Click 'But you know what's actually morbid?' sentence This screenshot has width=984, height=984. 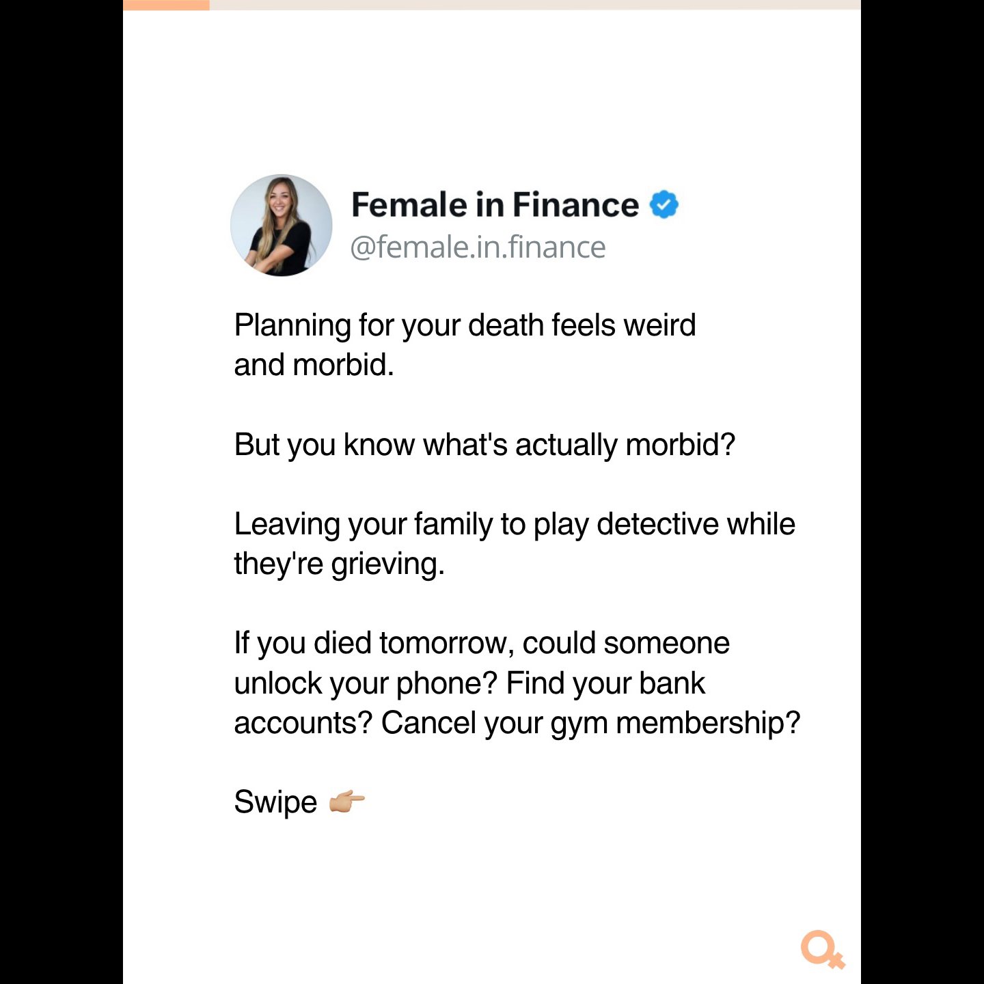[x=484, y=445]
